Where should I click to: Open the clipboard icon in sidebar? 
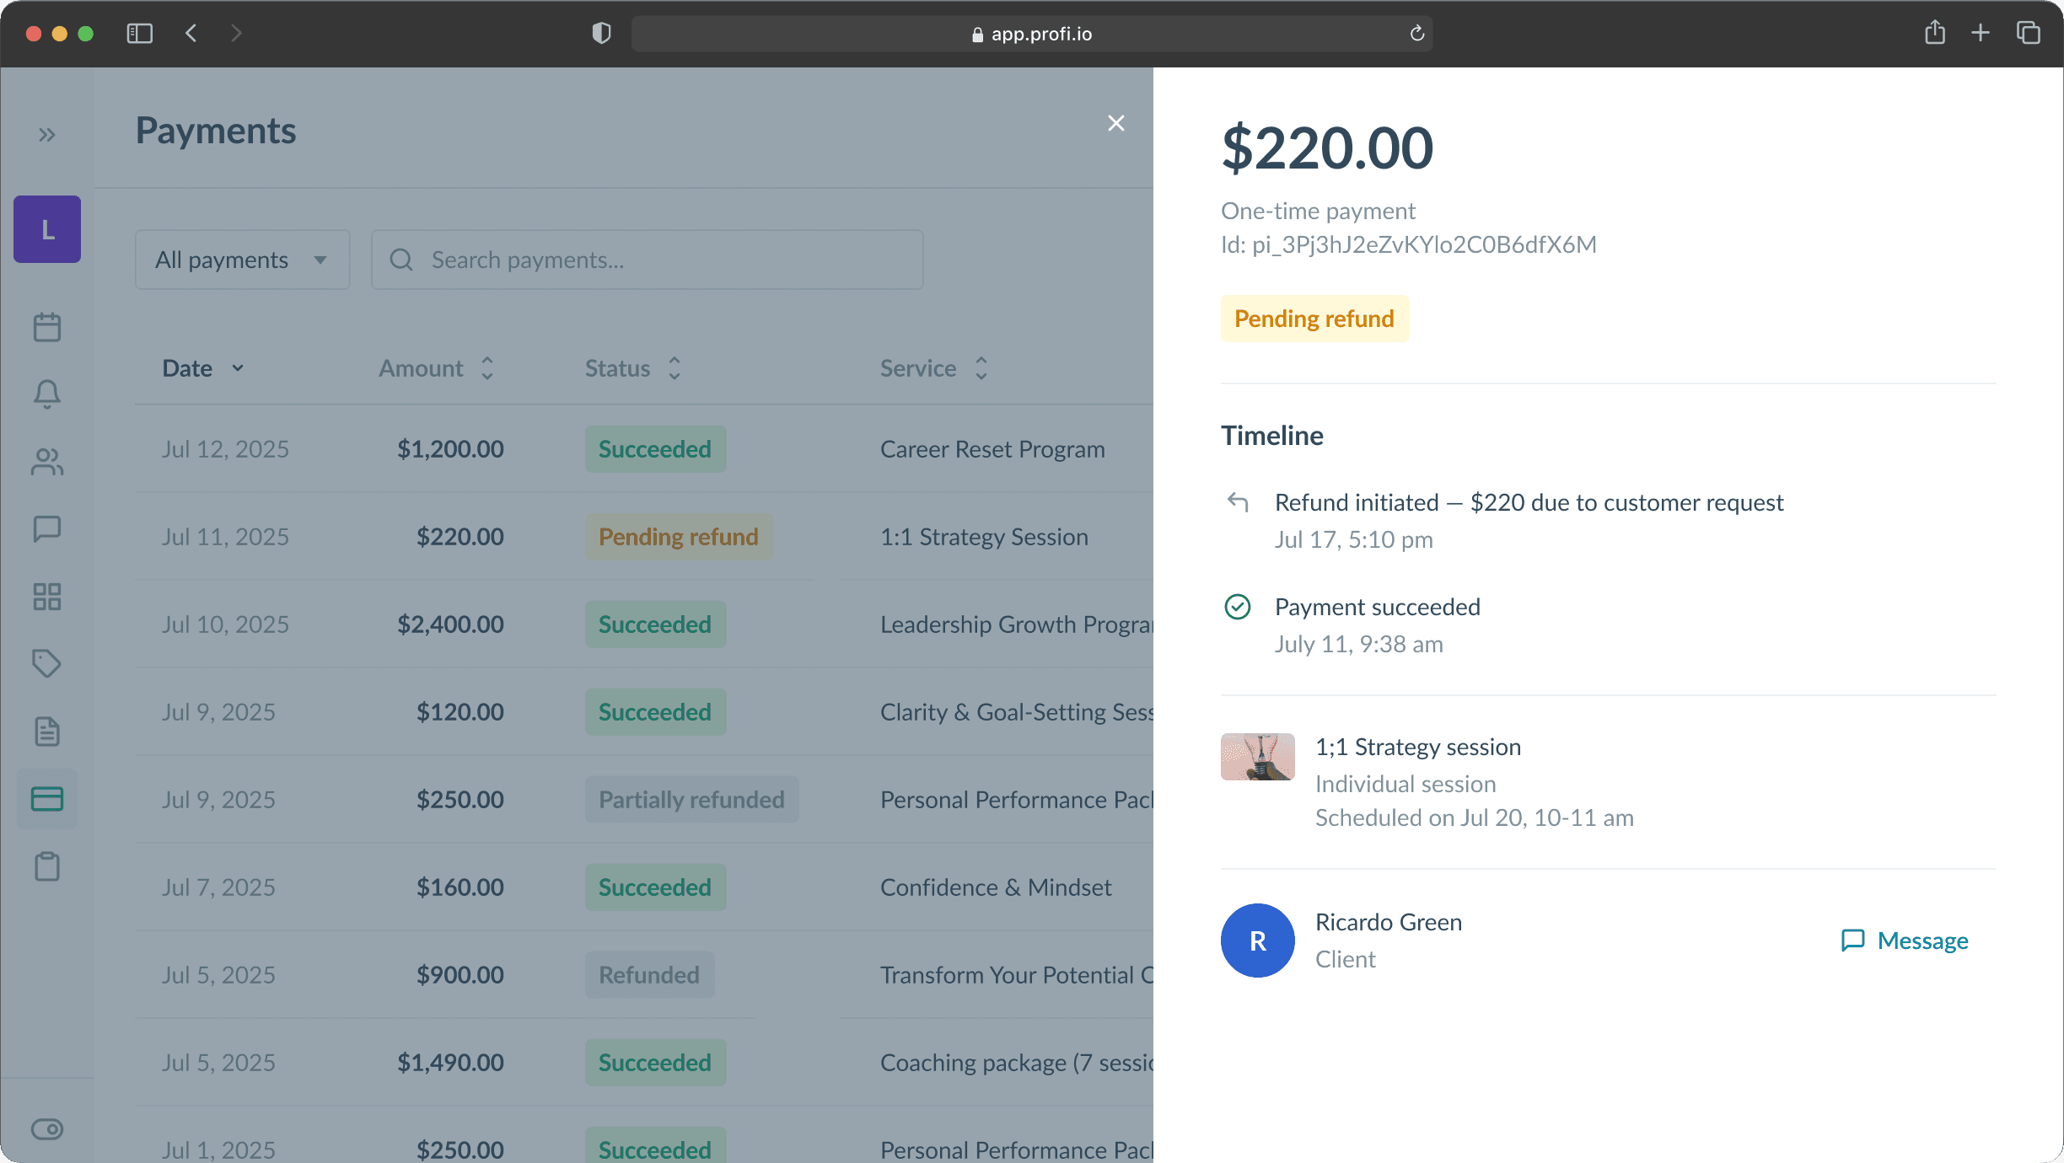47,866
